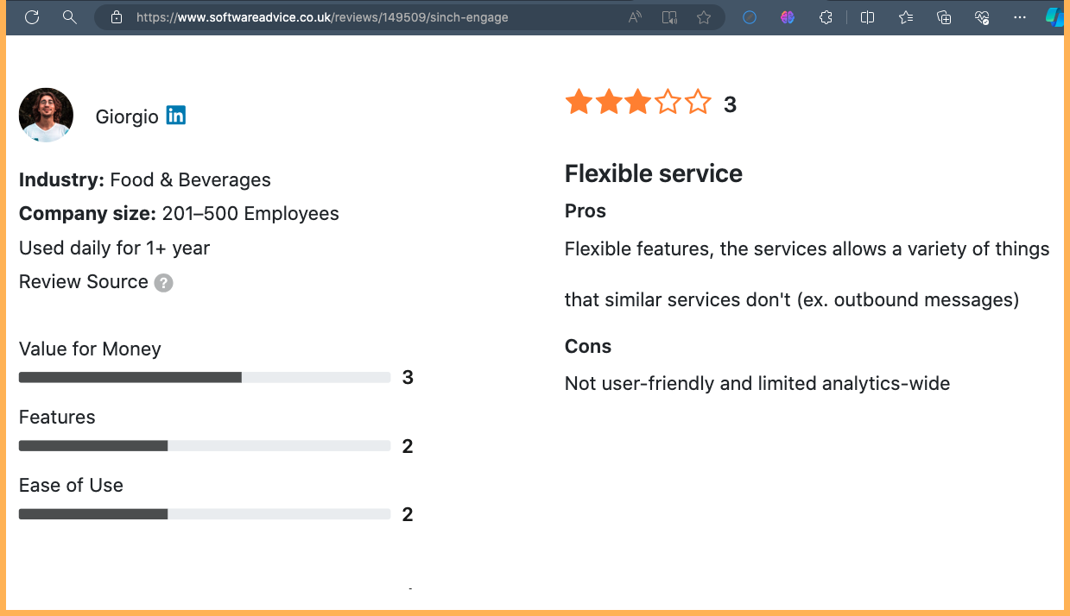
Task: Click the third filled rating star
Action: (x=637, y=103)
